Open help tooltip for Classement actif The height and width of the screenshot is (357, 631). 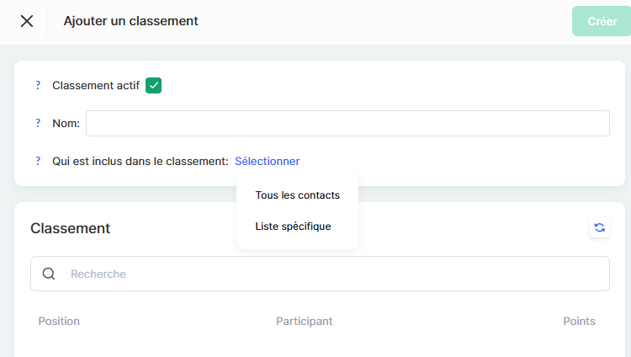coord(38,85)
